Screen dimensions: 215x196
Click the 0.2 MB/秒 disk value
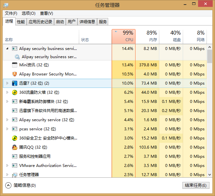pos(171,111)
